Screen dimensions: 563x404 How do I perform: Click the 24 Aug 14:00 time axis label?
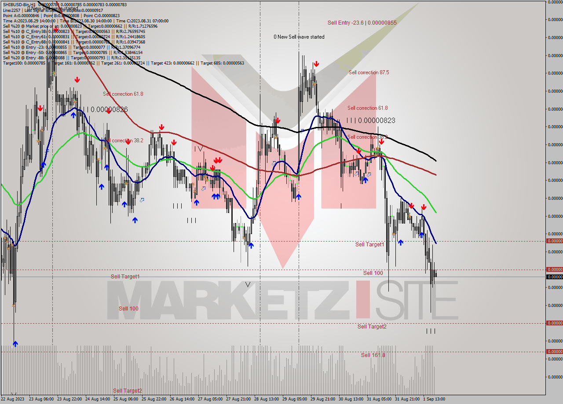98,399
